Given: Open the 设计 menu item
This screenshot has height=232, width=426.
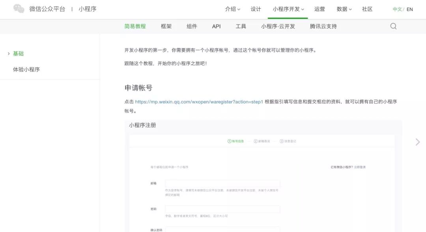Looking at the screenshot, I should point(256,9).
